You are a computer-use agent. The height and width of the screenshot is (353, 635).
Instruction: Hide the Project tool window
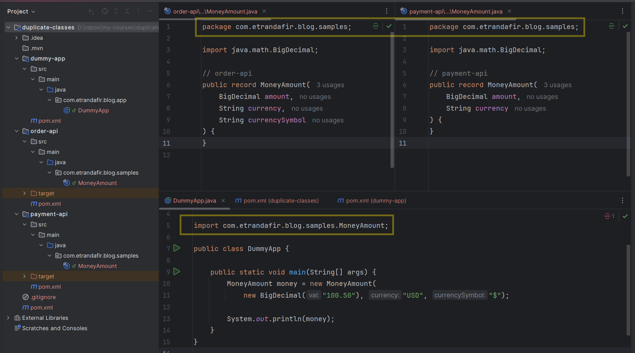click(x=150, y=11)
